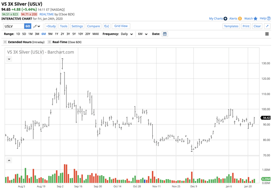This screenshot has height=188, width=273.
Task: Click the blue Watch star icon
Action: [256, 18]
